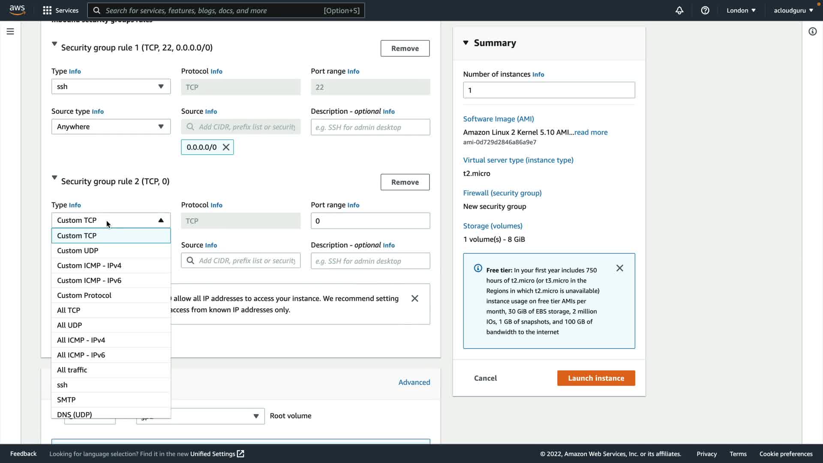Close the IP address warning banner
Image resolution: width=823 pixels, height=463 pixels.
(415, 298)
